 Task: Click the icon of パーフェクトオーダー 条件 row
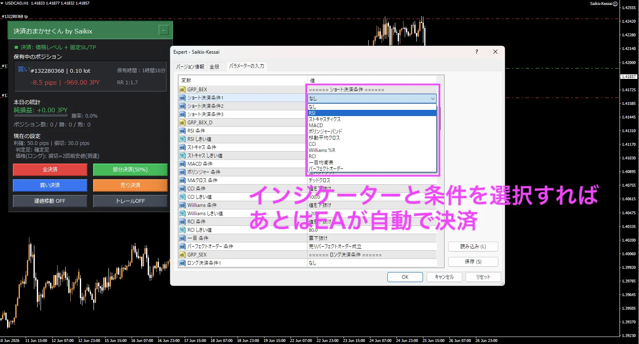tap(182, 247)
